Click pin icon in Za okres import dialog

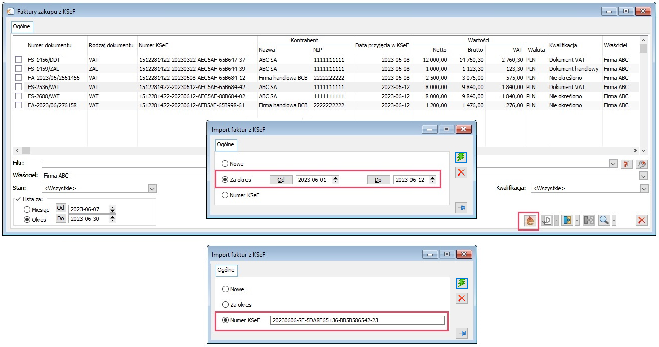[461, 208]
